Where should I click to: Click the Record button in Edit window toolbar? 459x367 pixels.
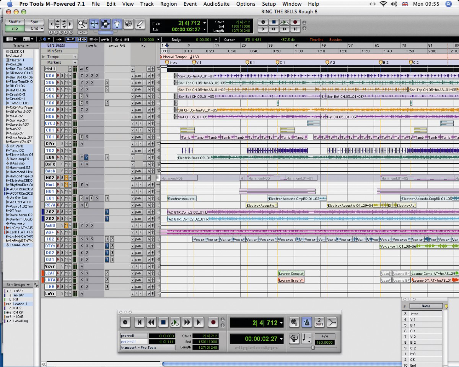tap(295, 22)
